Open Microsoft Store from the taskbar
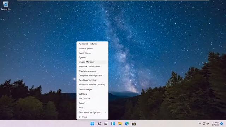Image resolution: width=226 pixels, height=127 pixels. click(134, 124)
